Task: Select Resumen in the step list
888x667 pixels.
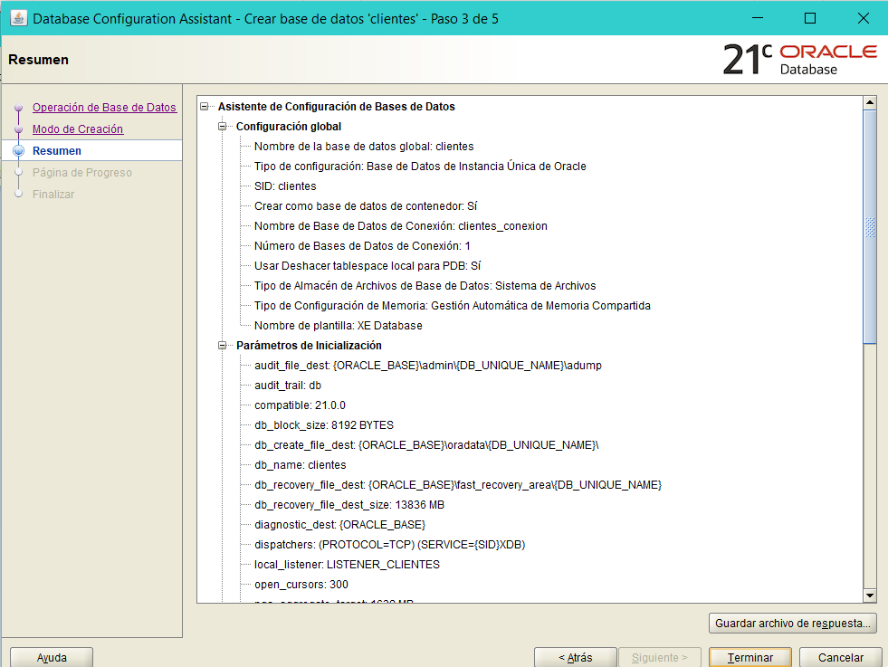Action: coord(57,150)
